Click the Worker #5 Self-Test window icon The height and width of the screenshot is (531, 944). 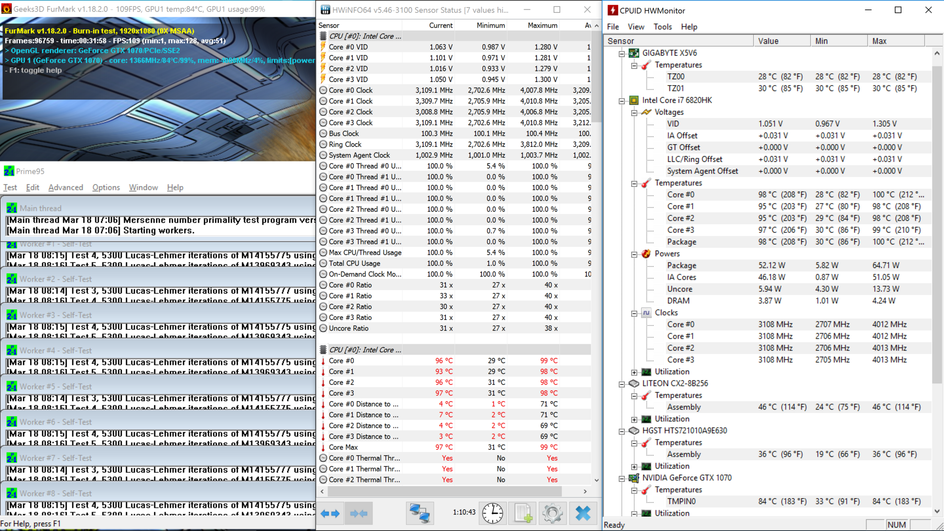tap(12, 386)
